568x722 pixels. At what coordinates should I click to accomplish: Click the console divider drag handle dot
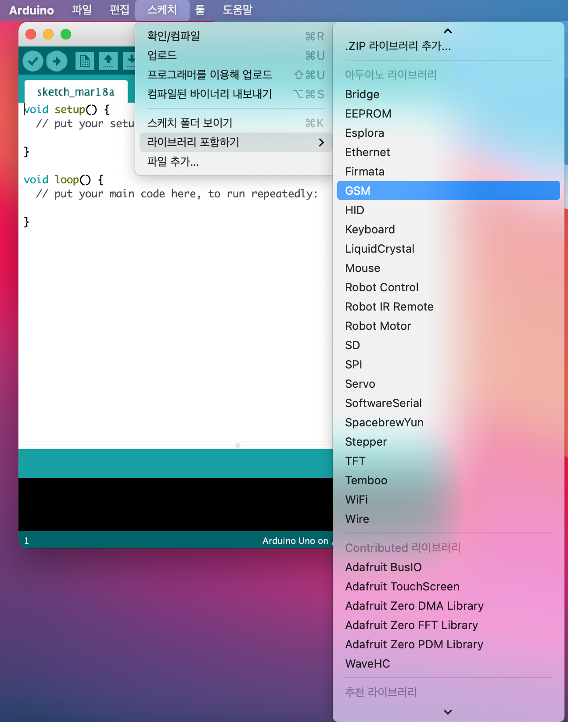click(x=238, y=445)
